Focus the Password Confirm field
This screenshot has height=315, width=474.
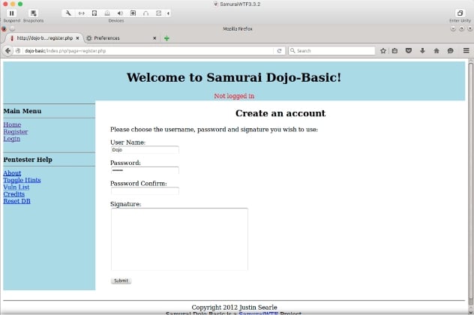point(145,190)
